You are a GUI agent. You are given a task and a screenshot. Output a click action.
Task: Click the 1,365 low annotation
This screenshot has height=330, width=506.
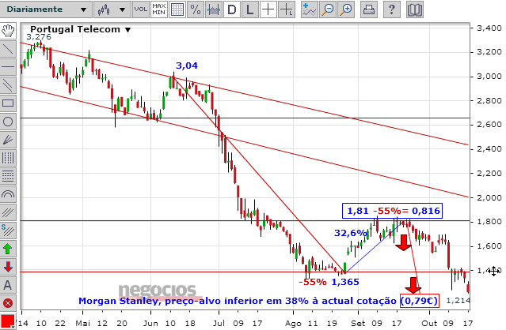pos(345,282)
